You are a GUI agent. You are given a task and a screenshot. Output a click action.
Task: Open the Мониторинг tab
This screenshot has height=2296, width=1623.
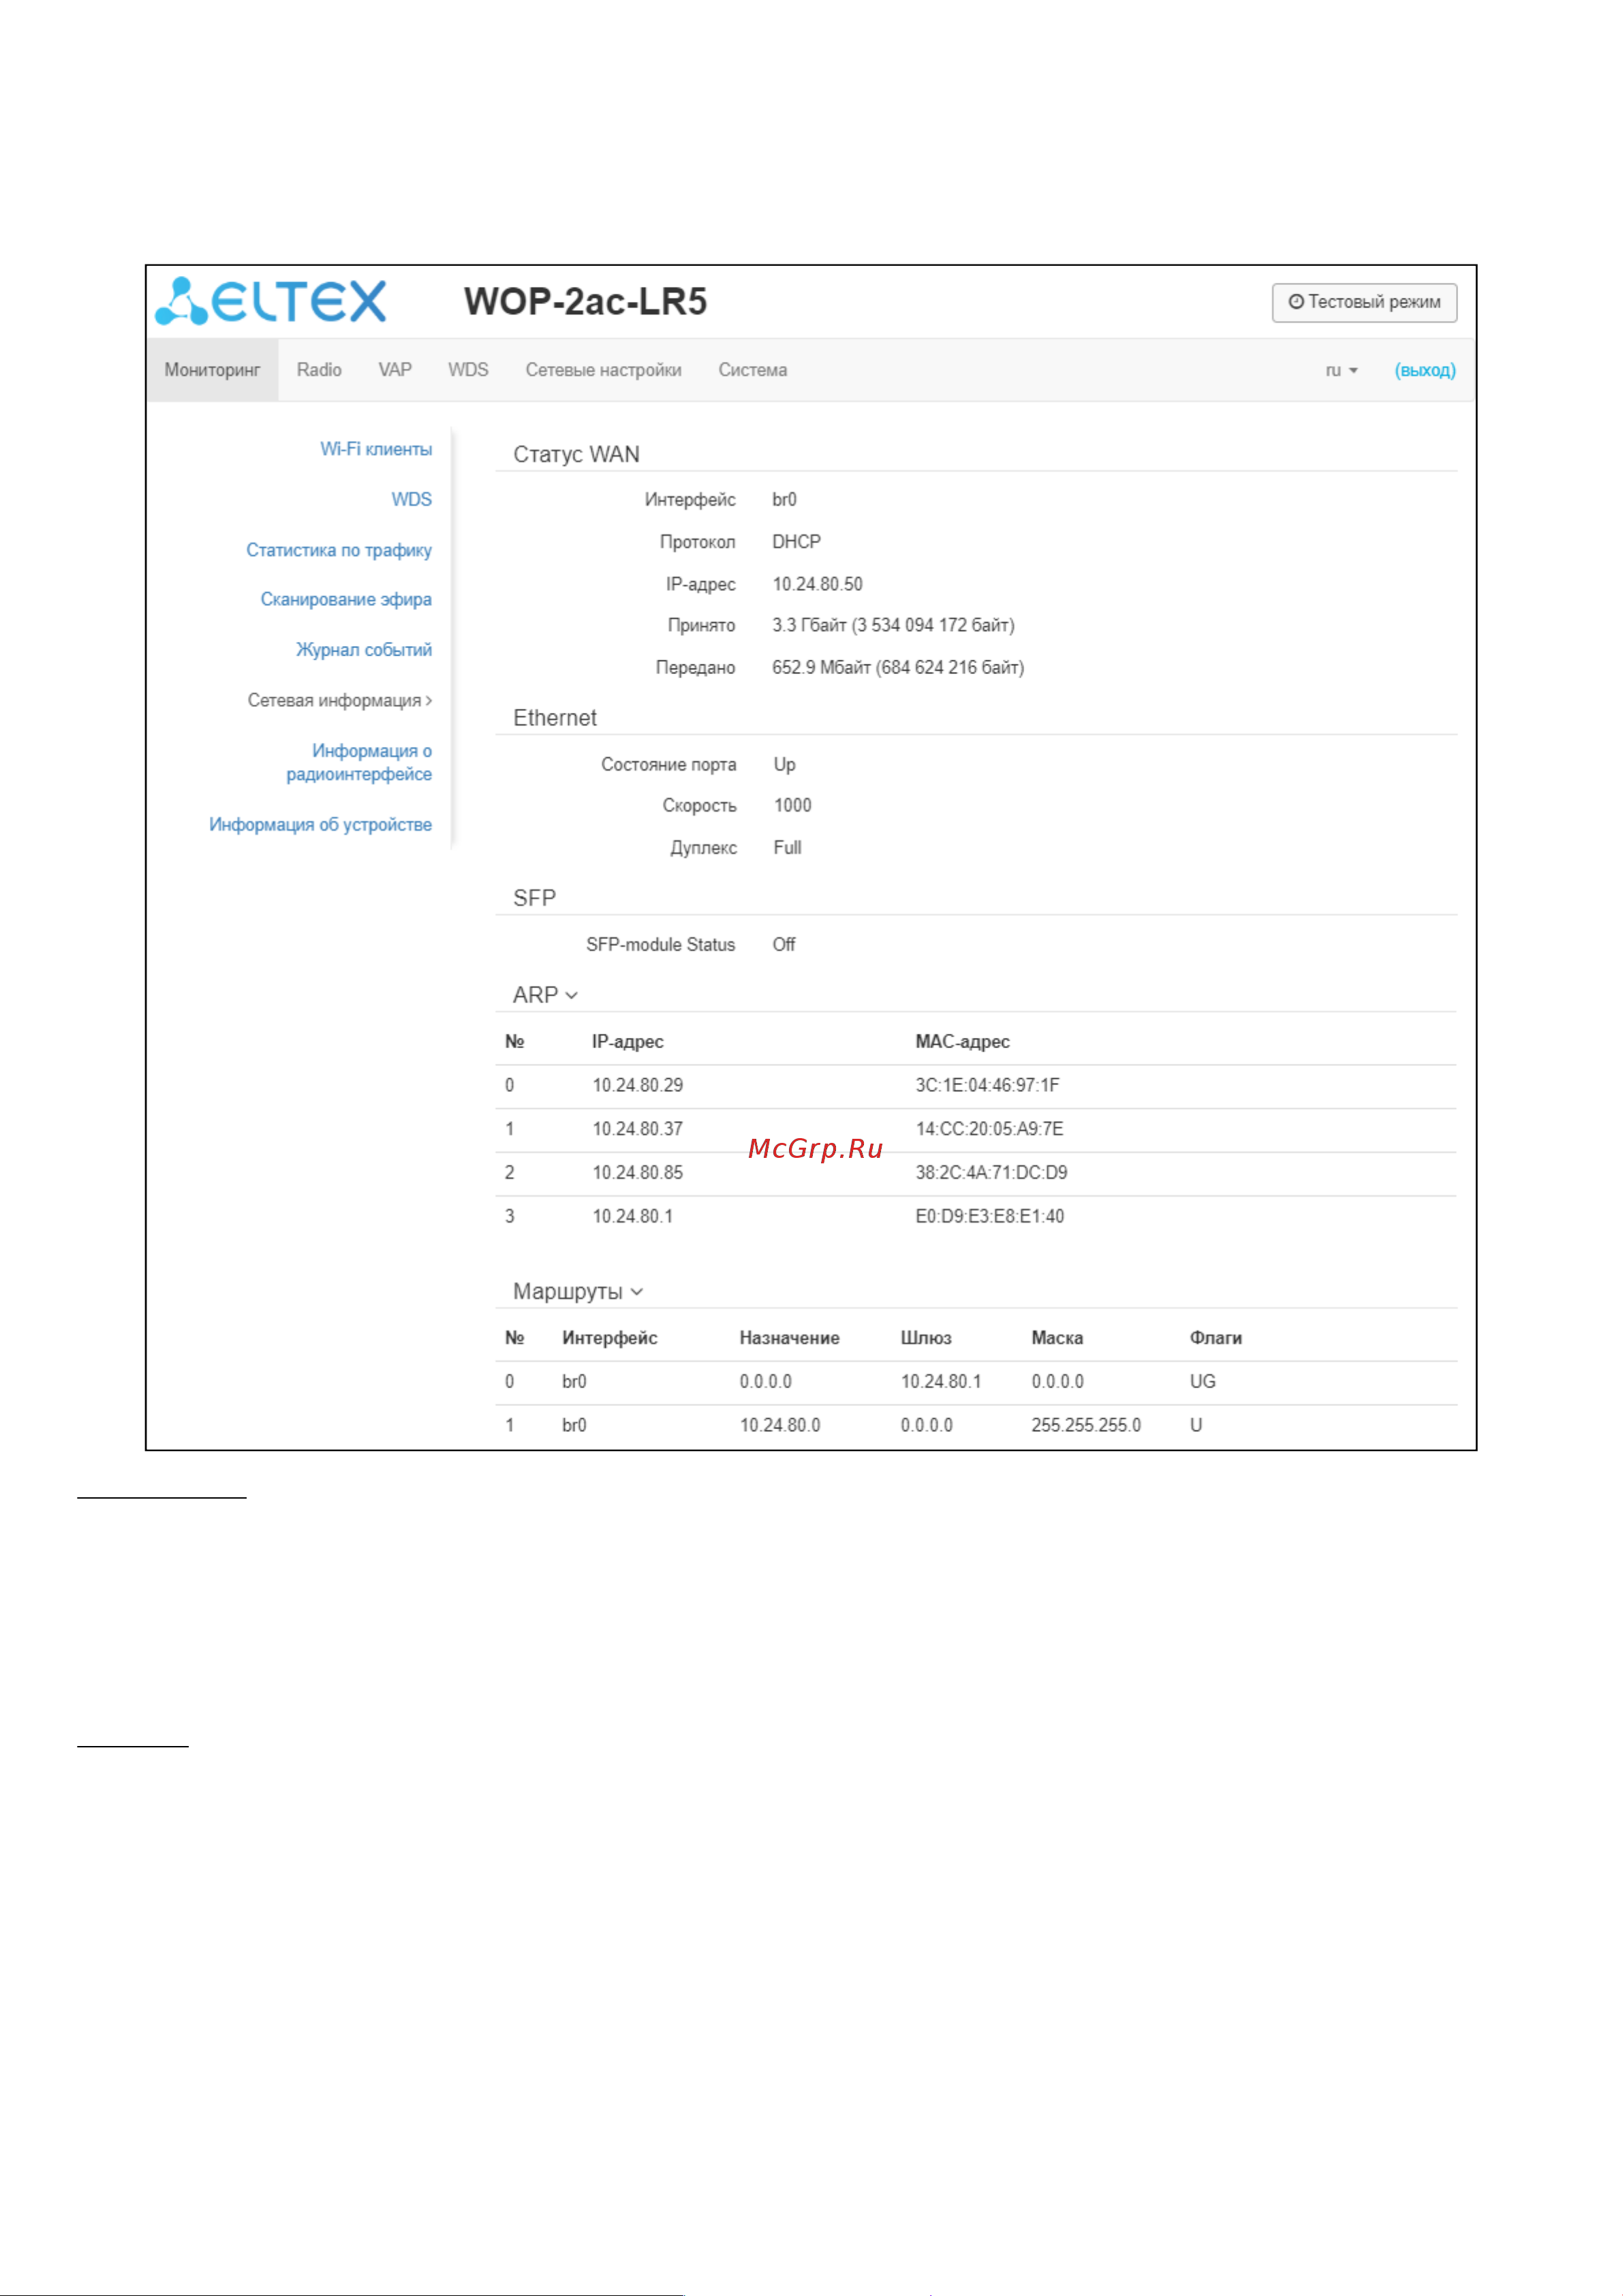pos(212,370)
